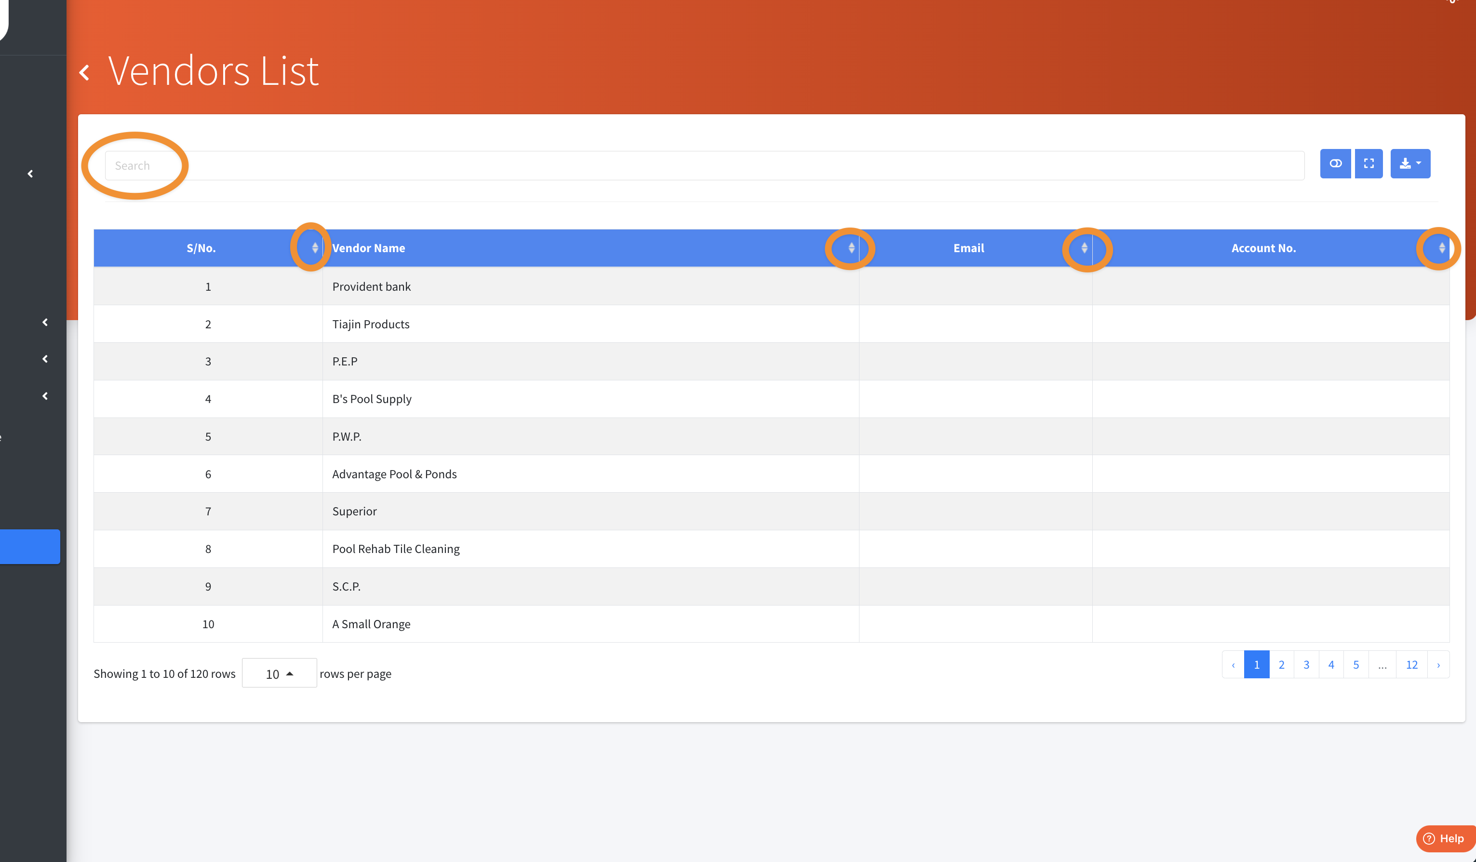Click the next page arrow
Image resolution: width=1476 pixels, height=862 pixels.
coord(1438,665)
